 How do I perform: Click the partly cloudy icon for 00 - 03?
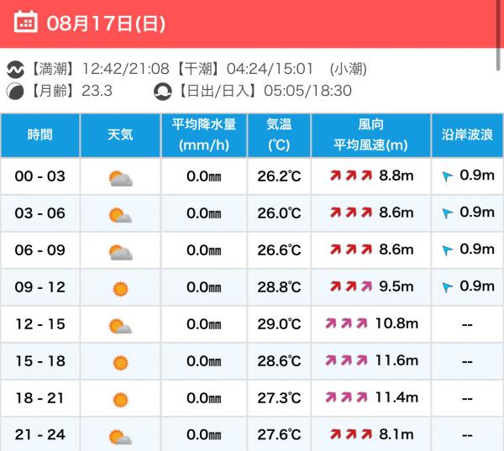pos(120,177)
